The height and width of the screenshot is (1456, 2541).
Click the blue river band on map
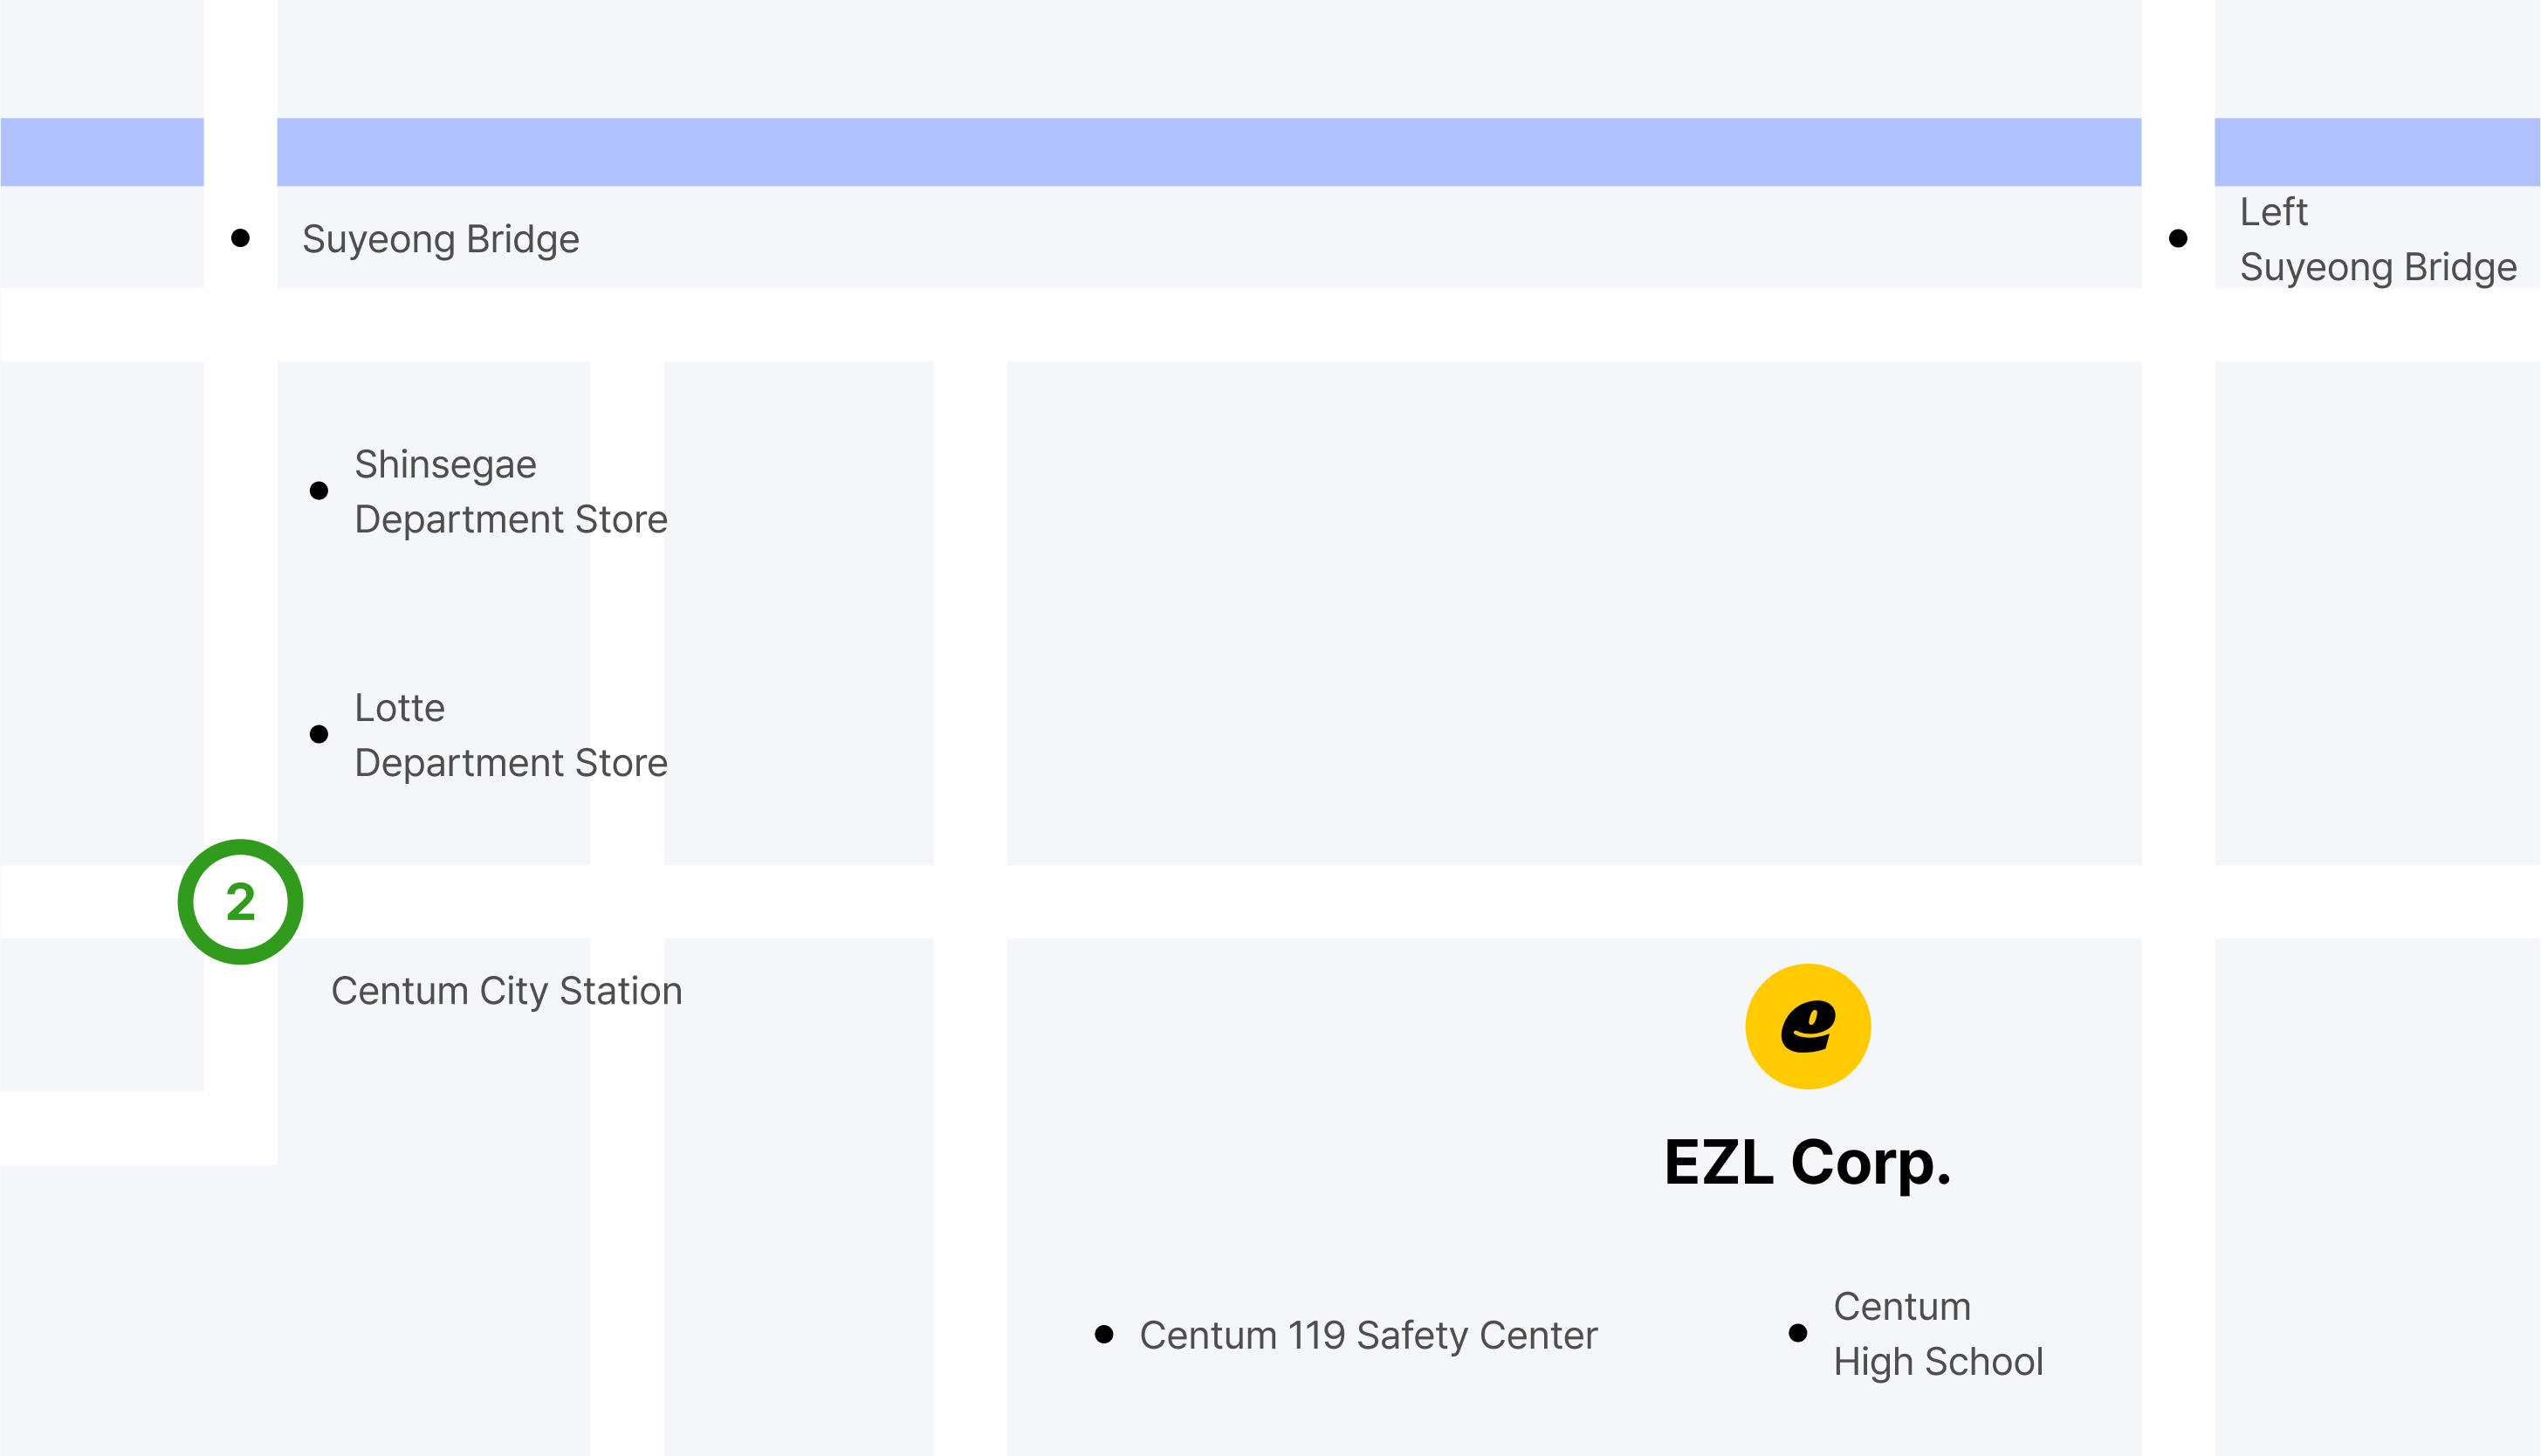tap(1200, 152)
